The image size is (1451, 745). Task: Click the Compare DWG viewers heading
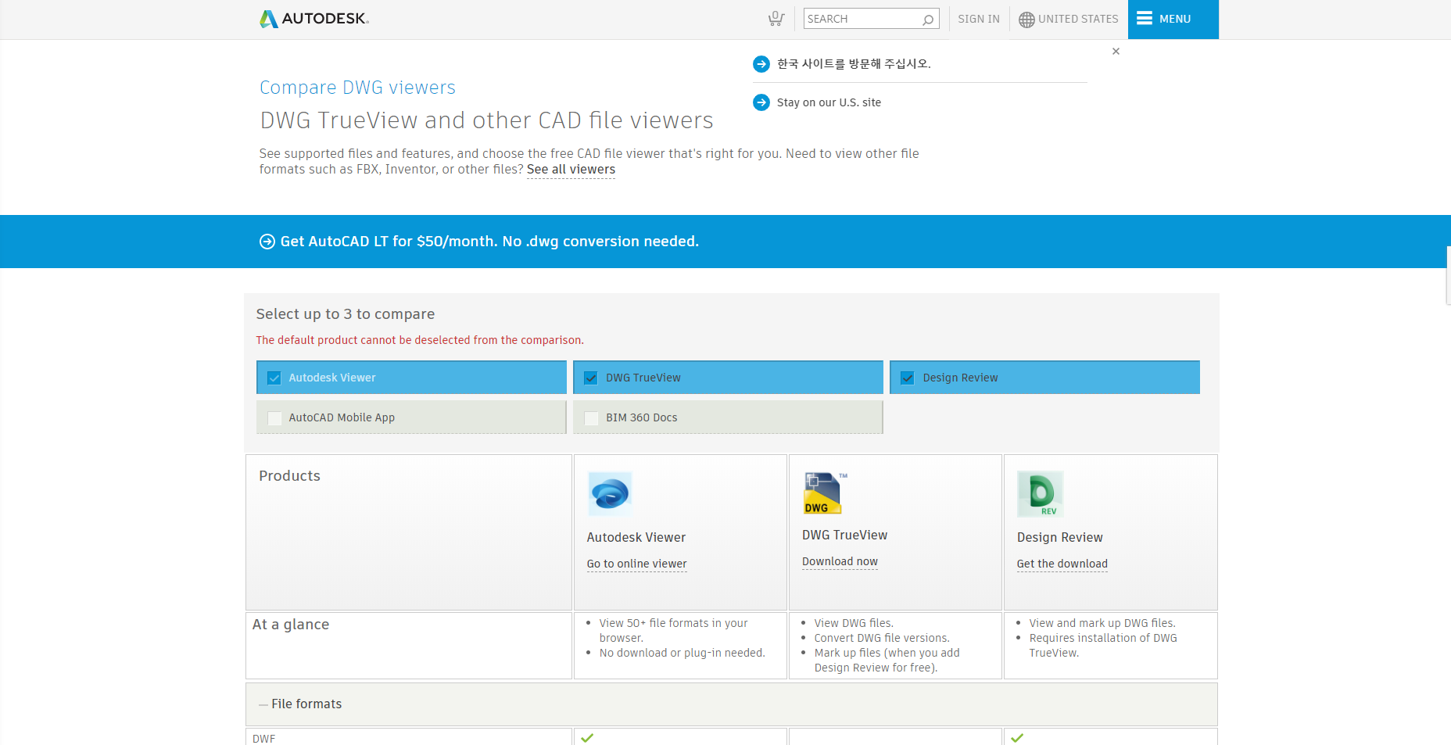click(357, 88)
